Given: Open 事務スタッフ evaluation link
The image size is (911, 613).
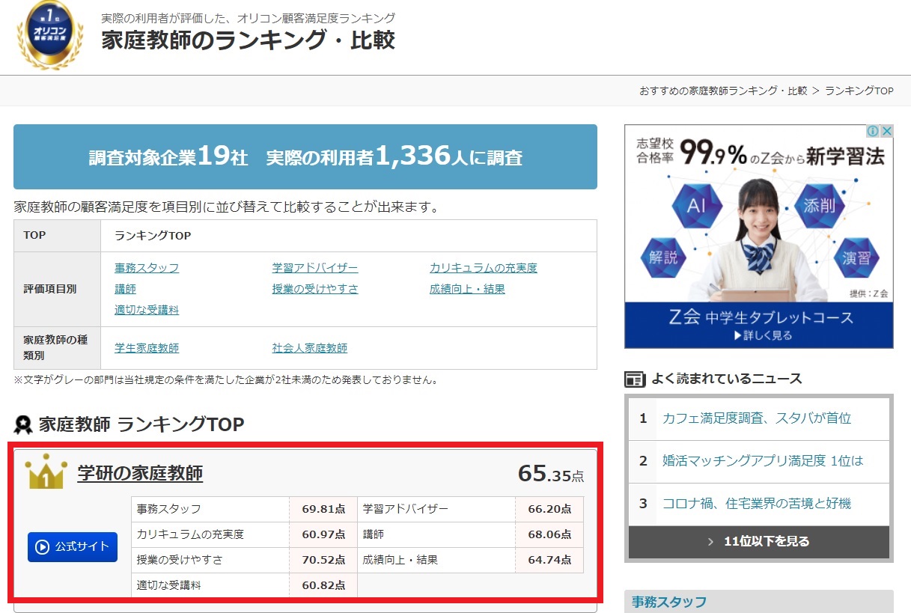Looking at the screenshot, I should click(147, 268).
